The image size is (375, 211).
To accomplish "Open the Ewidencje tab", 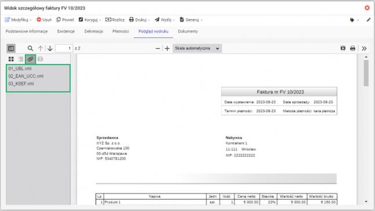I will tap(66, 31).
